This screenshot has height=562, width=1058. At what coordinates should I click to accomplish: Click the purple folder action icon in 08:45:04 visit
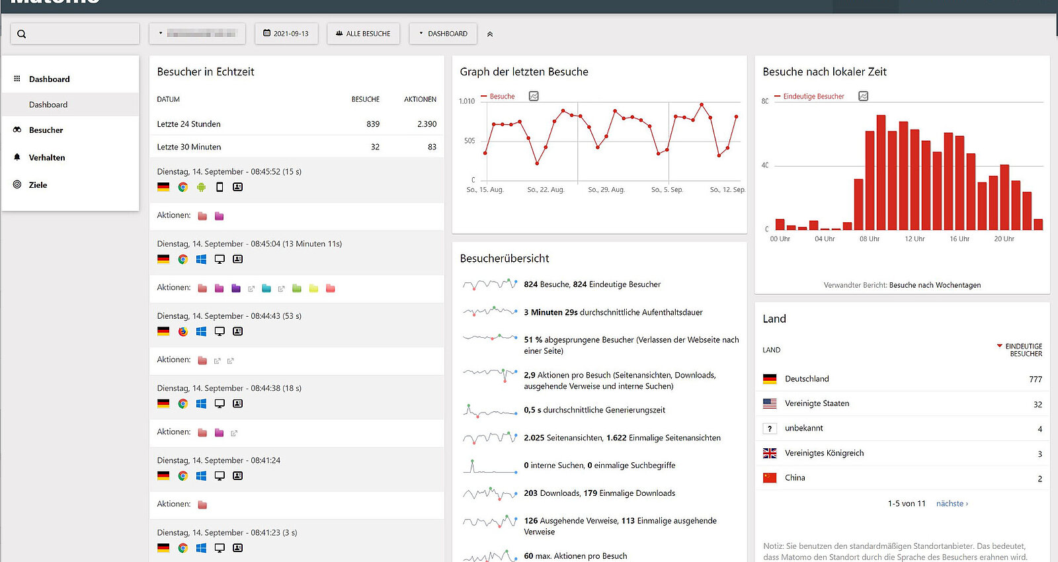pyautogui.click(x=236, y=288)
